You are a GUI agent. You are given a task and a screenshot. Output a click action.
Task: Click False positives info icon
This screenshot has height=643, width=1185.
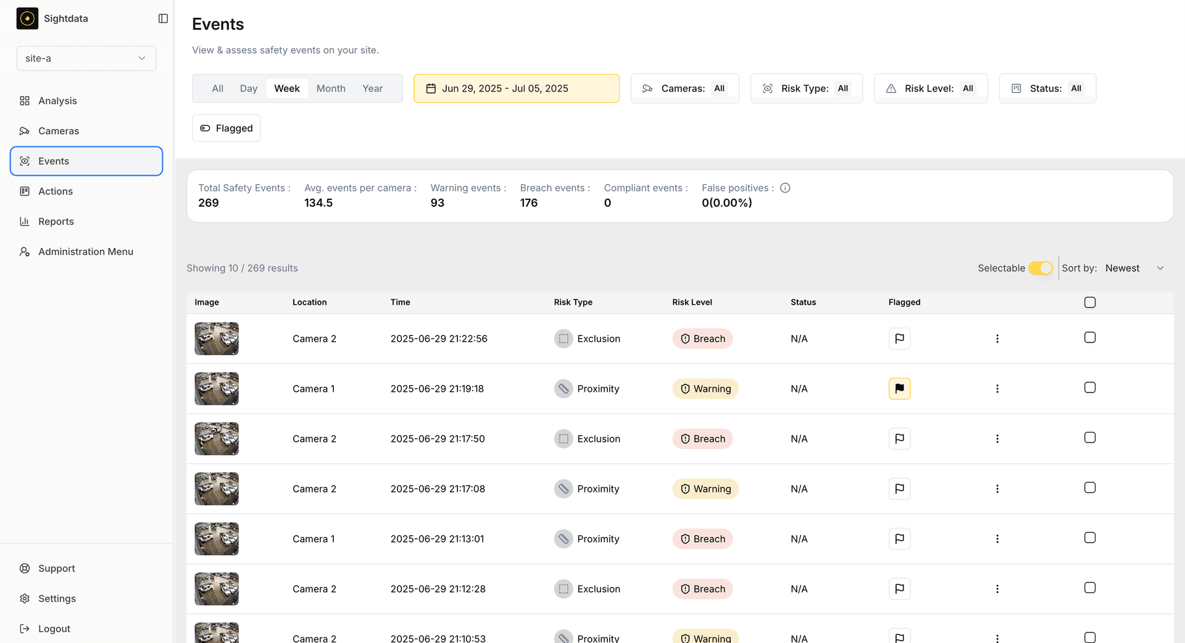click(x=785, y=188)
